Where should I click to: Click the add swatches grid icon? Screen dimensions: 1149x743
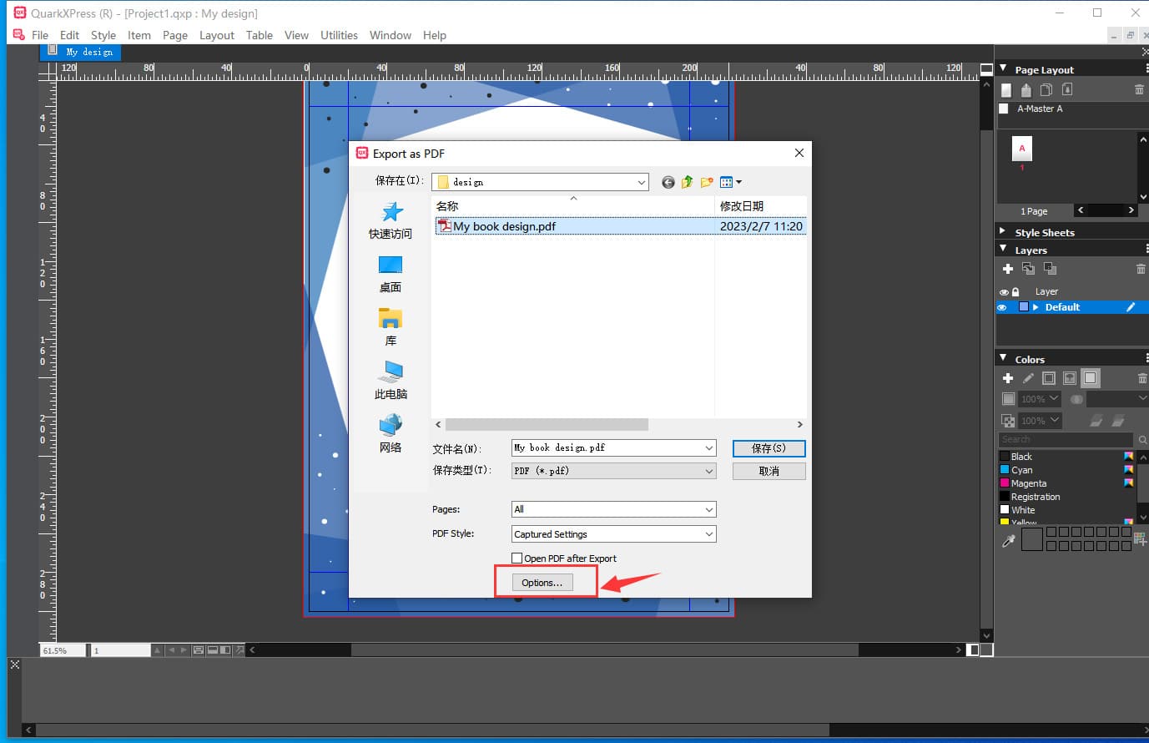[1140, 538]
